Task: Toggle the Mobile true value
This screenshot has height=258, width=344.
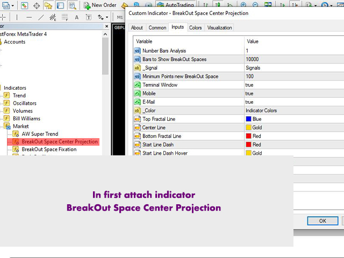Action: pyautogui.click(x=294, y=94)
